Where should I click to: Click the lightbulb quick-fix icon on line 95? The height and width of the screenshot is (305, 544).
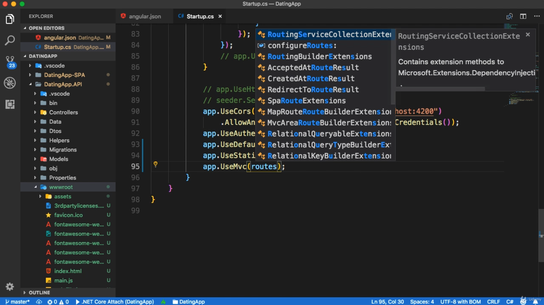coord(156,164)
